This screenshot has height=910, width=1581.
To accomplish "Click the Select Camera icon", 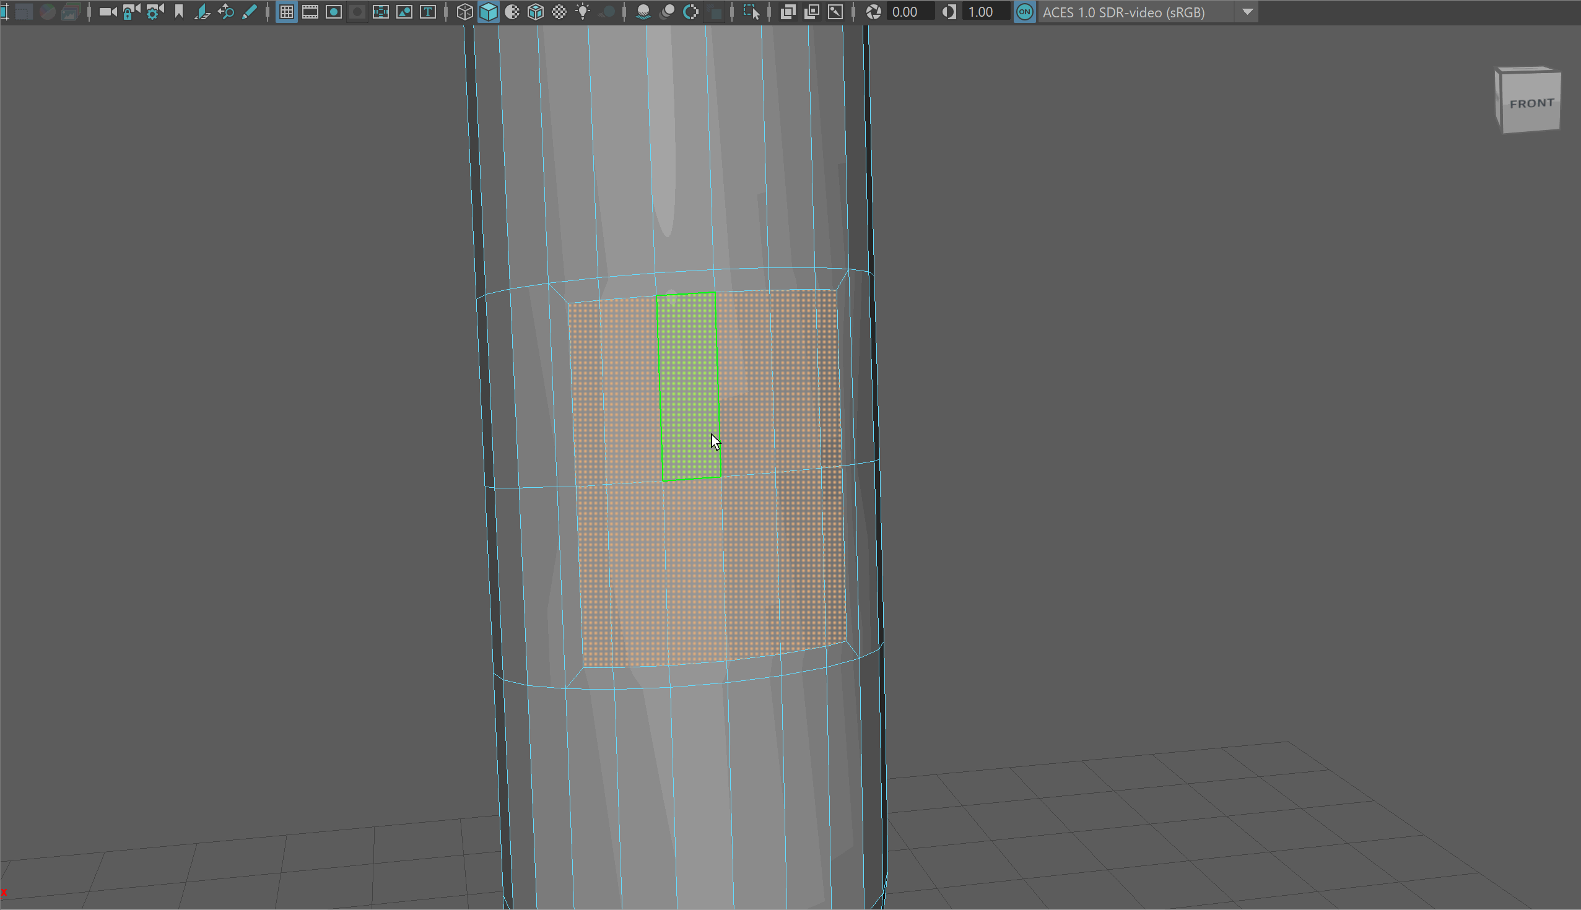I will click(x=108, y=12).
